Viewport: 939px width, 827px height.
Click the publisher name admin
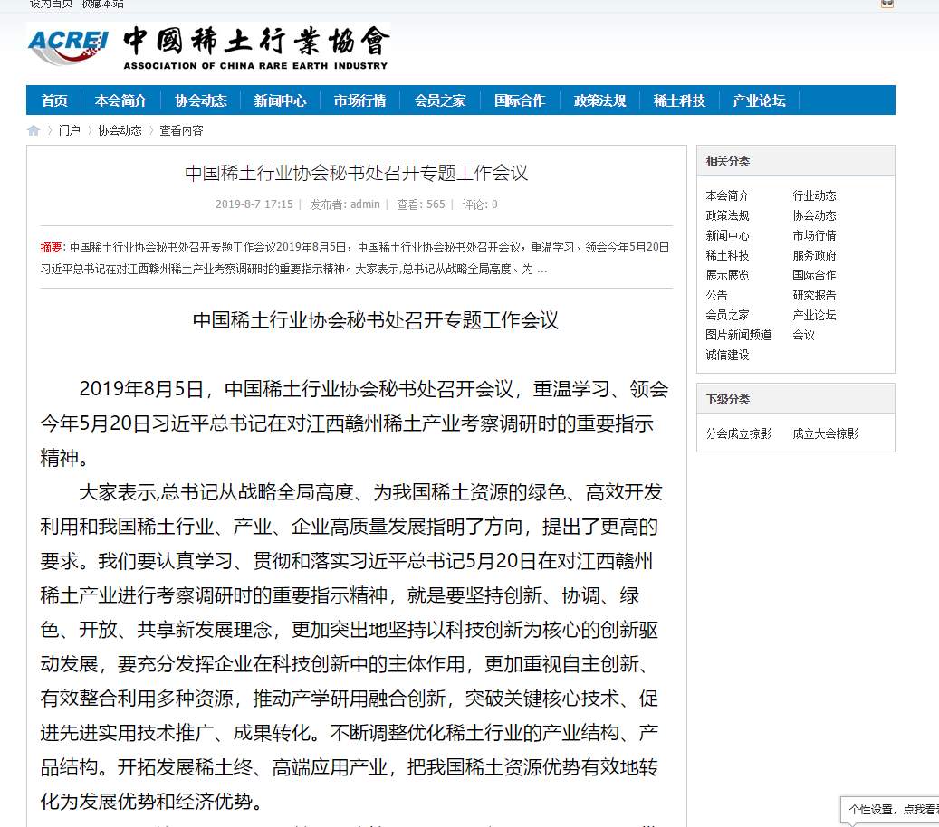[x=365, y=204]
